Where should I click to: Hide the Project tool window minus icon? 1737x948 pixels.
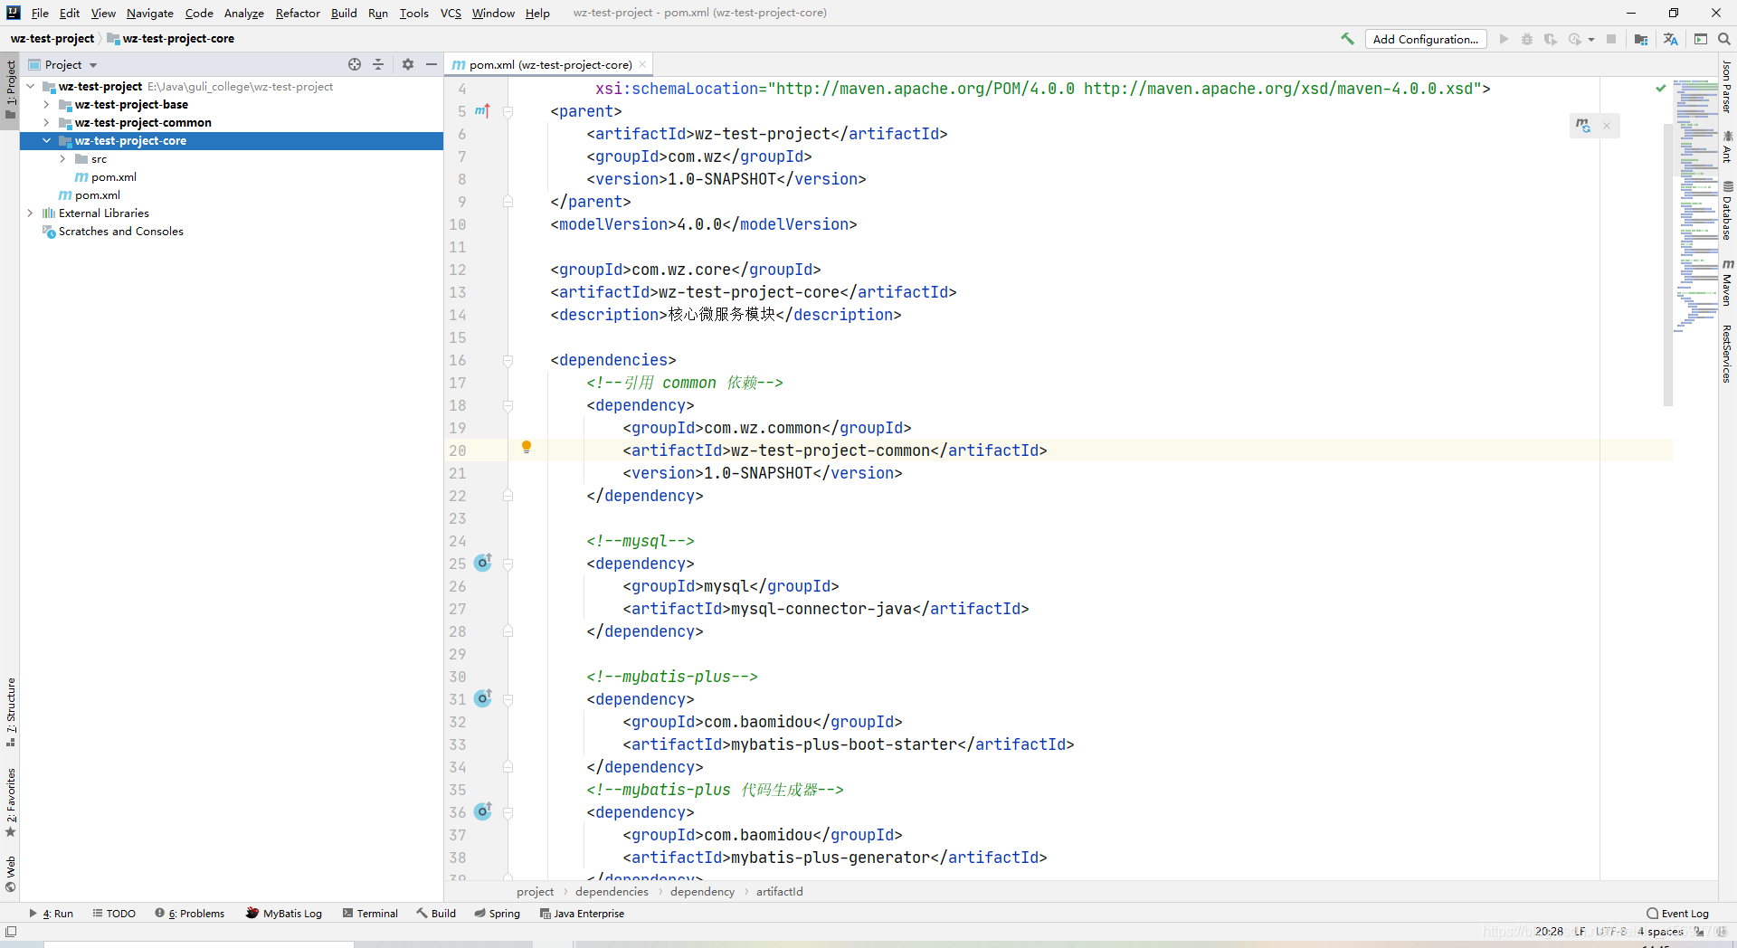click(x=432, y=64)
